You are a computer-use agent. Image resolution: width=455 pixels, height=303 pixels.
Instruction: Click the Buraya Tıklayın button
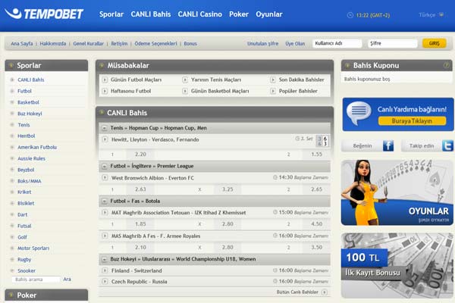point(412,121)
